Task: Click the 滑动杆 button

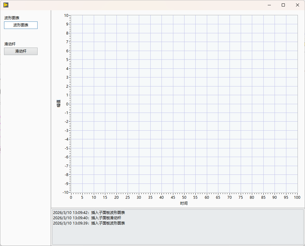Action: coord(21,51)
